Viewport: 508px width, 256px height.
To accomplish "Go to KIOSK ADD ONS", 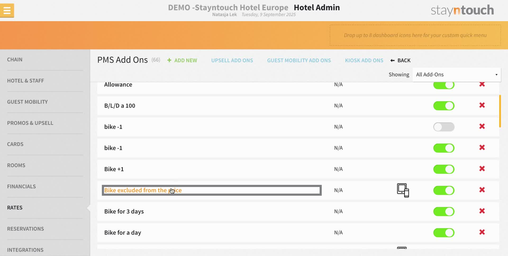I will [364, 60].
